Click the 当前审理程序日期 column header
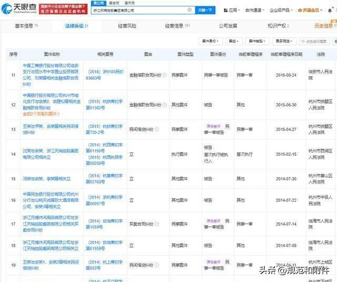This screenshot has height=282, width=337. click(x=286, y=54)
